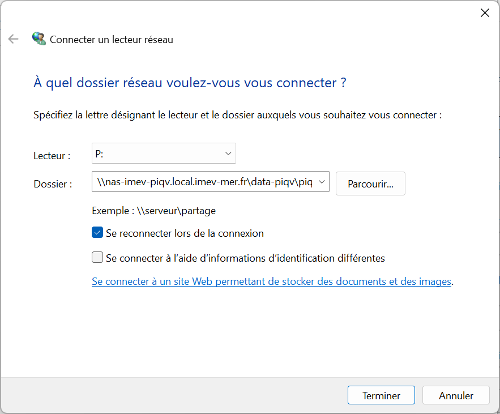
Task: Open the link to connect to a website
Action: (x=271, y=281)
